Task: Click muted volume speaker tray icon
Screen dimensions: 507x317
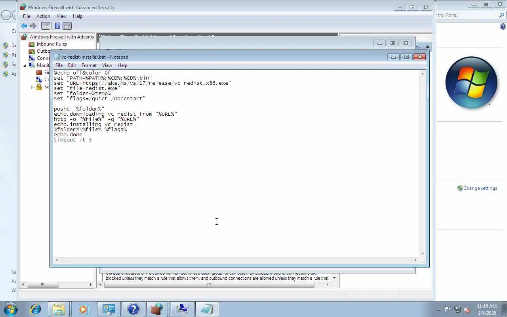Action: [467, 309]
